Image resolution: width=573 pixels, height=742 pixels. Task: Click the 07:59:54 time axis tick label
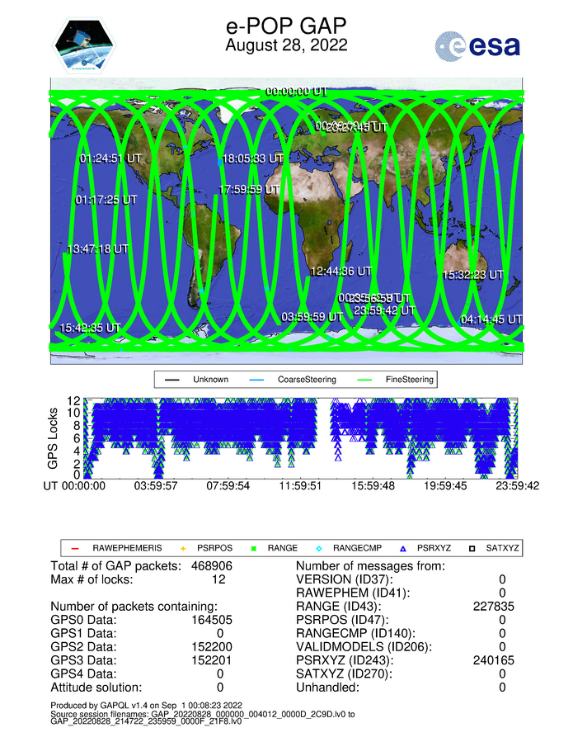227,486
